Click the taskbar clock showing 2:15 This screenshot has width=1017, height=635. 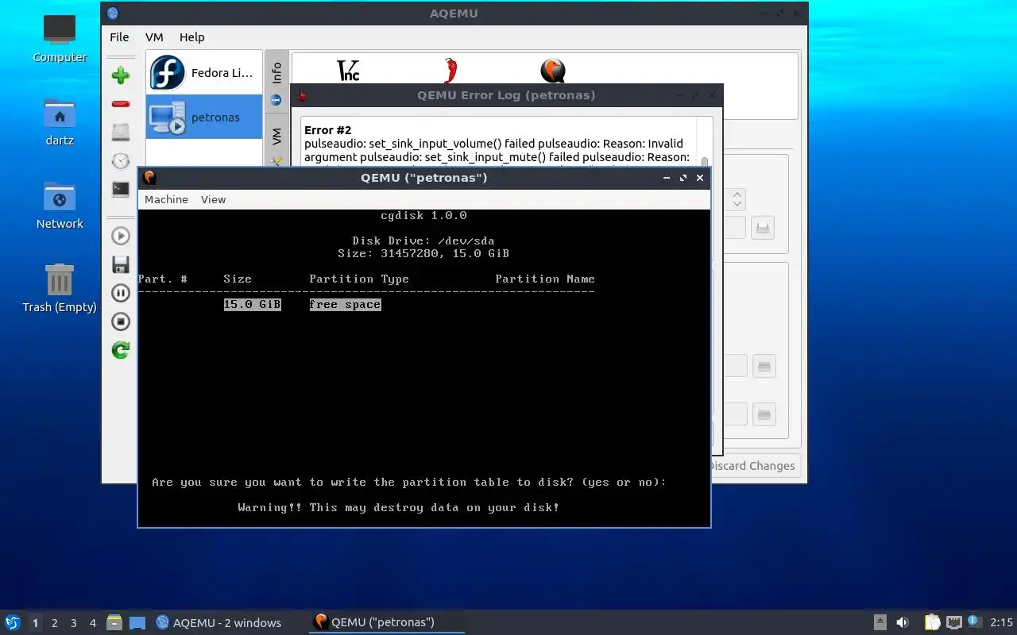point(1001,622)
